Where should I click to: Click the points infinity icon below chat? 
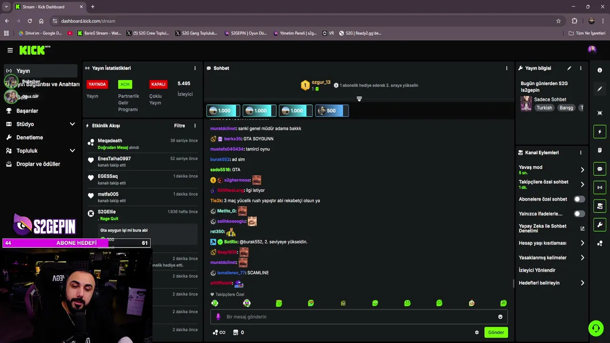[x=219, y=333]
